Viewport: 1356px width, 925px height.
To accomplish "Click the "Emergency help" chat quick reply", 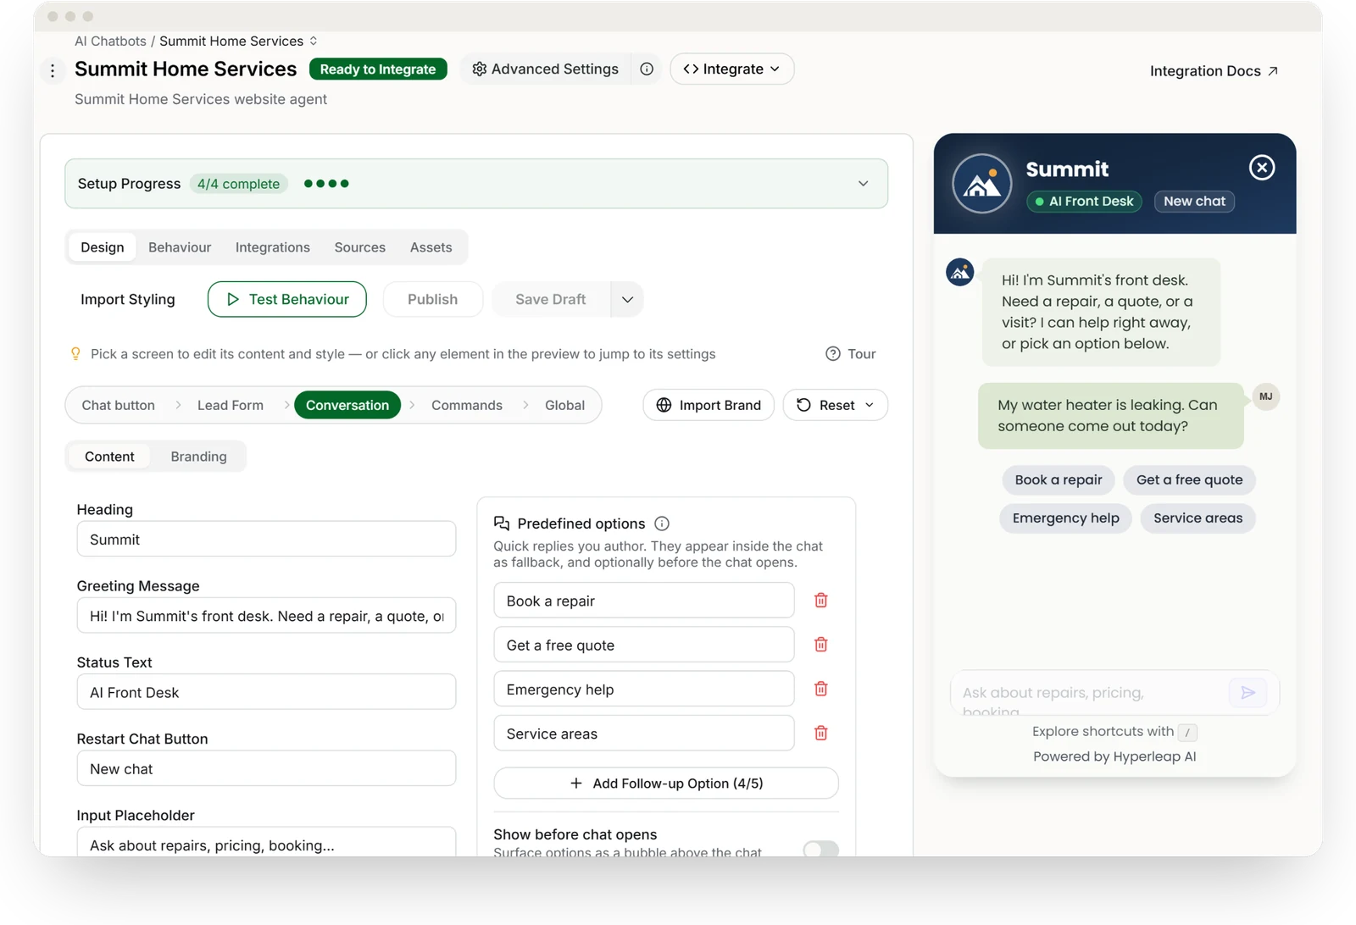I will click(1065, 518).
